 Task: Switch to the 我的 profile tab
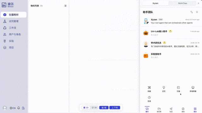click(183, 110)
